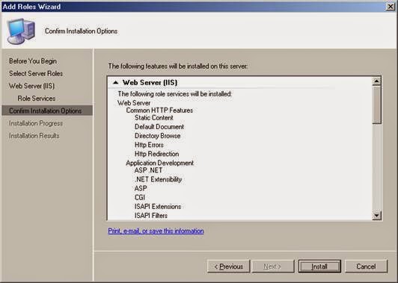Select ISAPI Extensions entry
The height and width of the screenshot is (283, 398).
(158, 207)
